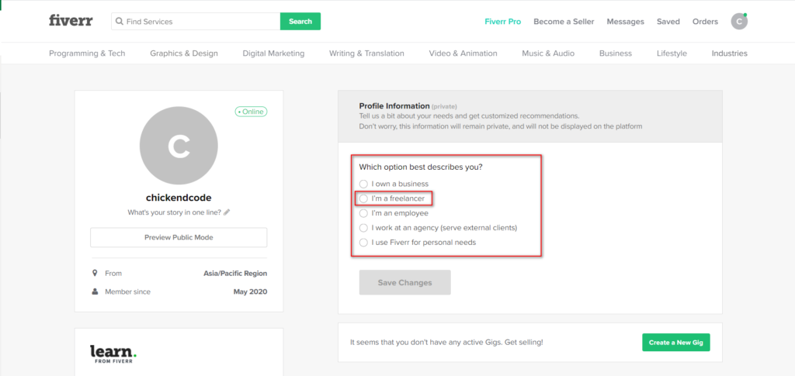The height and width of the screenshot is (376, 795).
Task: Open Messages in the header
Action: click(x=625, y=22)
